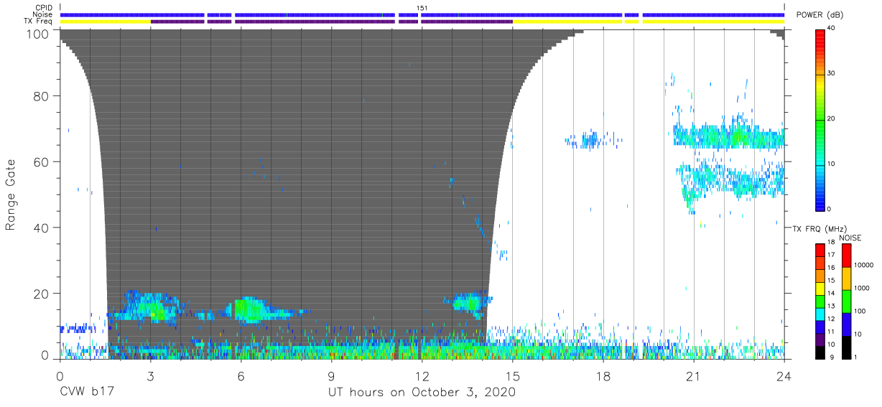Viewport: 882px width, 407px height.
Task: Click the purple TX Freq strip segment near hour 9
Action: [x=315, y=21]
